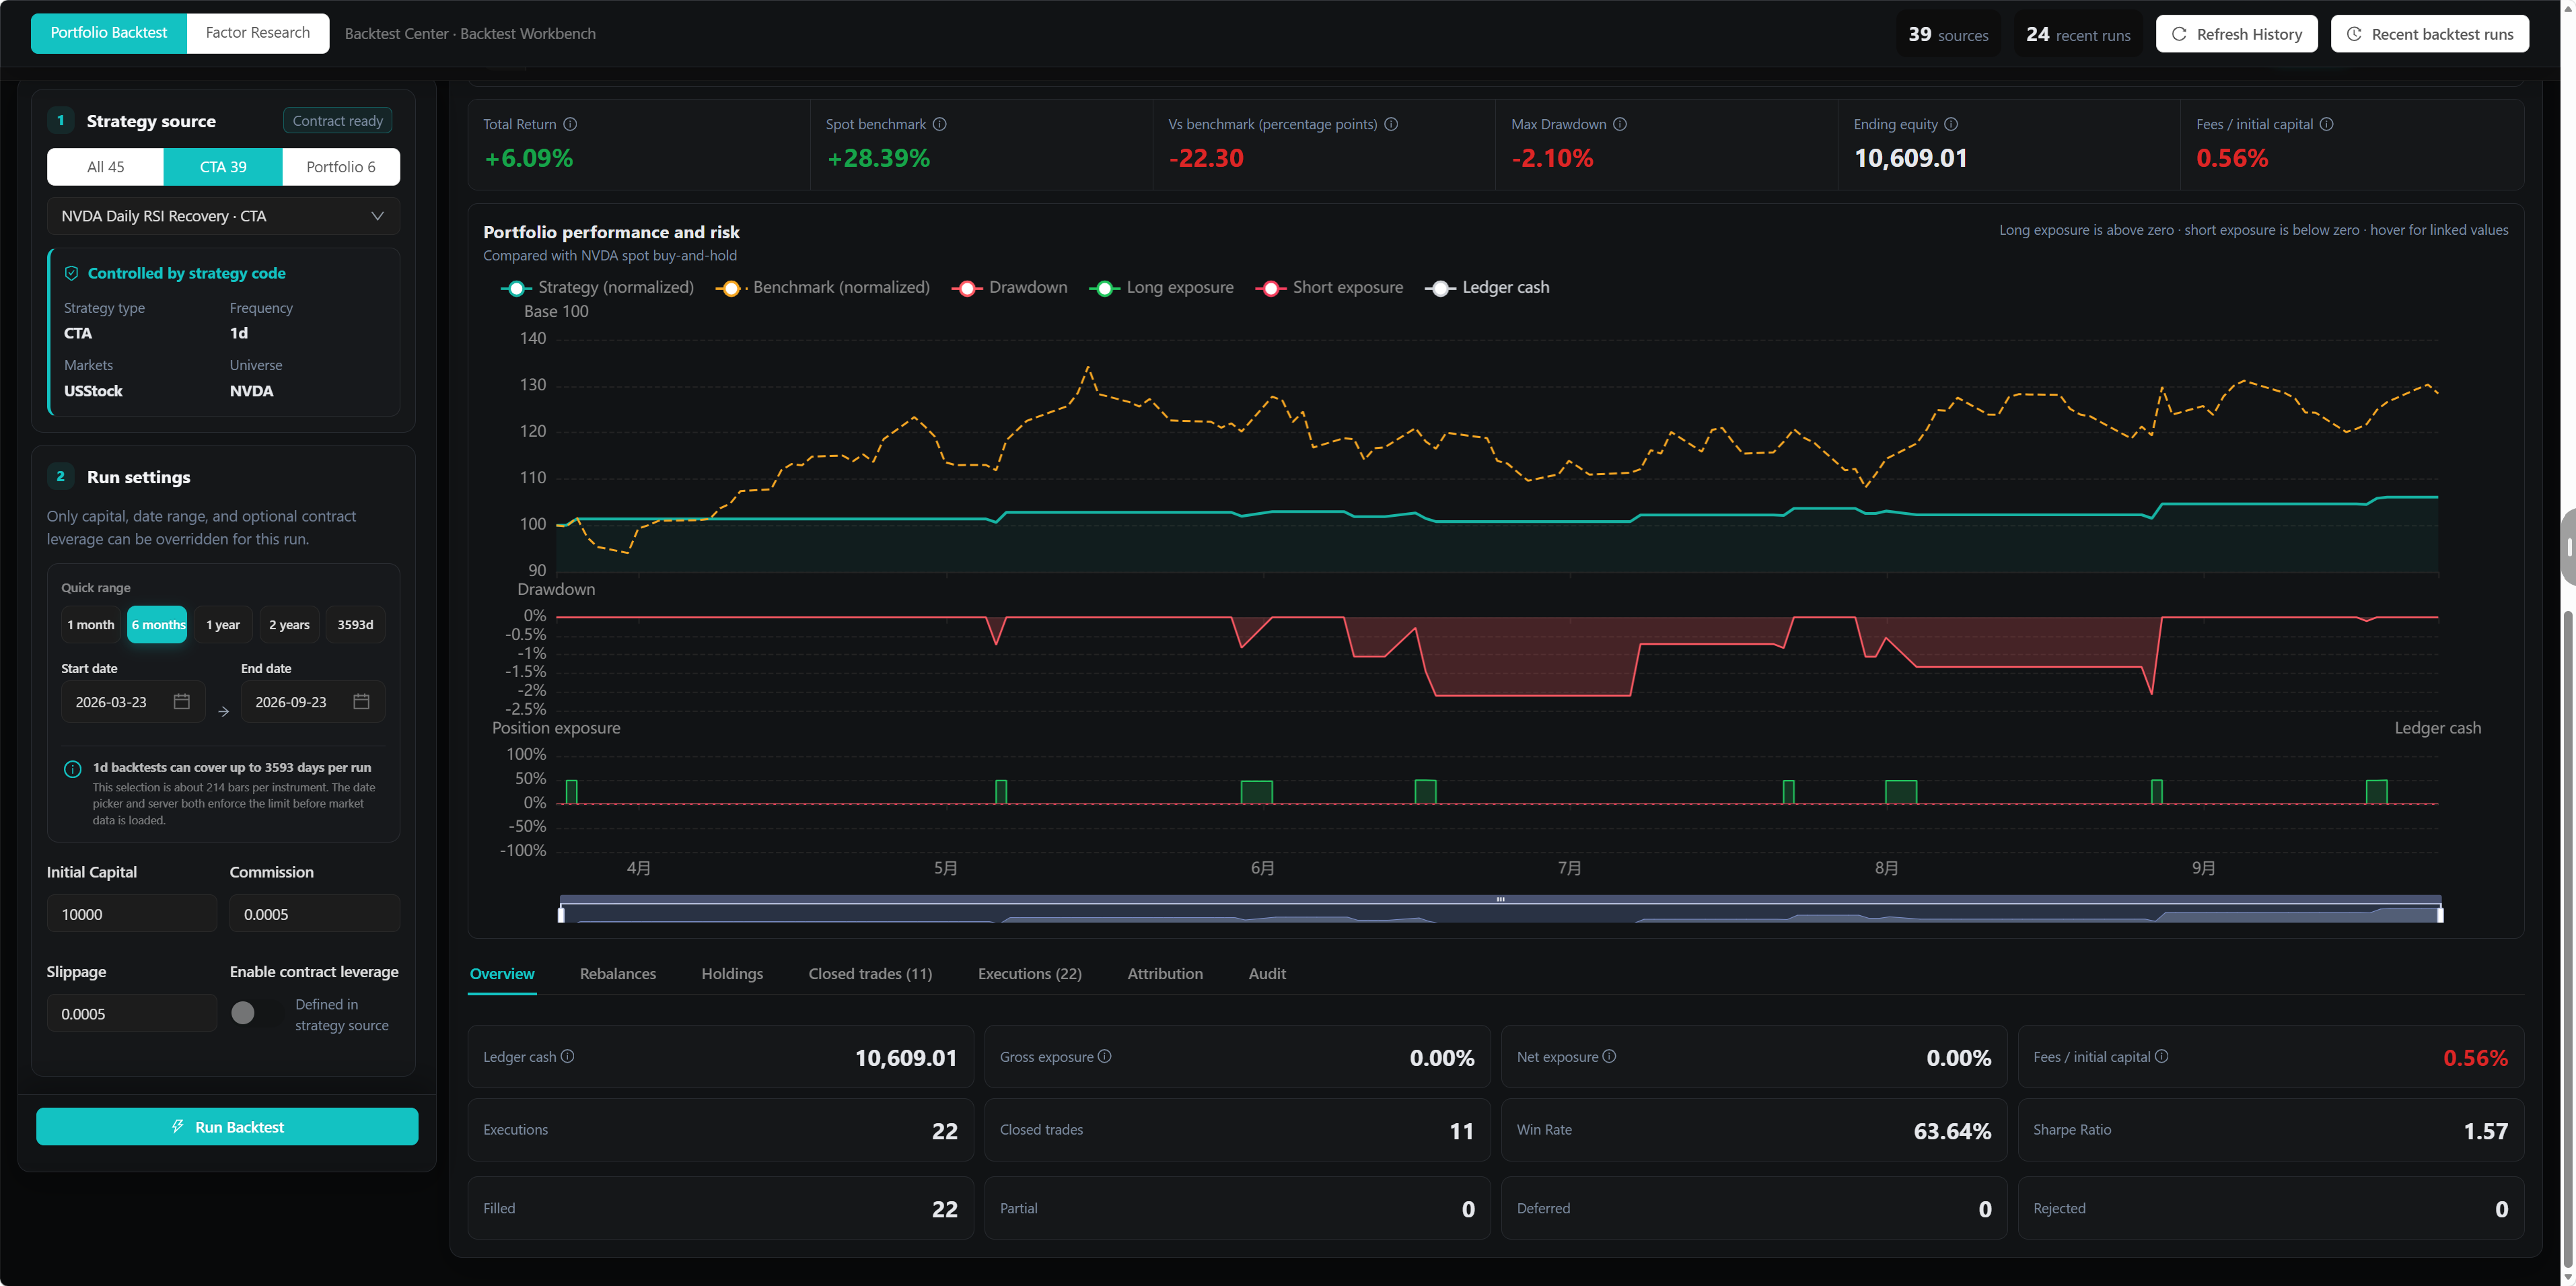Image resolution: width=2576 pixels, height=1286 pixels.
Task: Choose 1 year quick range
Action: tap(223, 624)
